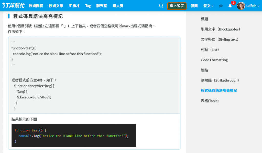
Task: Click the 程式碼與語法高亮標記 section heading
Action: 38,16
